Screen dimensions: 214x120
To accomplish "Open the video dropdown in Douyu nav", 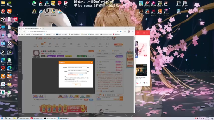I will [59, 38].
